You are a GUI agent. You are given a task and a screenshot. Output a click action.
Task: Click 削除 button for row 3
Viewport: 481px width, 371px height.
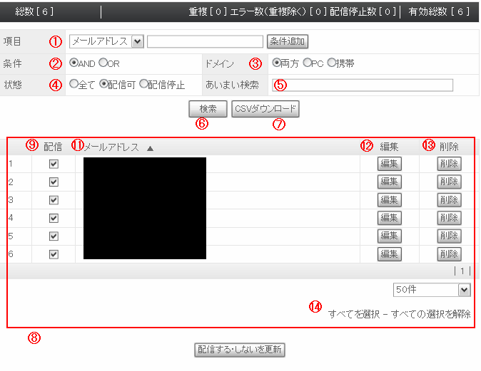(449, 200)
